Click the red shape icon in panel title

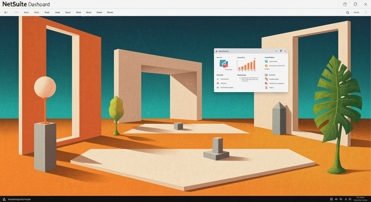pyautogui.click(x=216, y=51)
